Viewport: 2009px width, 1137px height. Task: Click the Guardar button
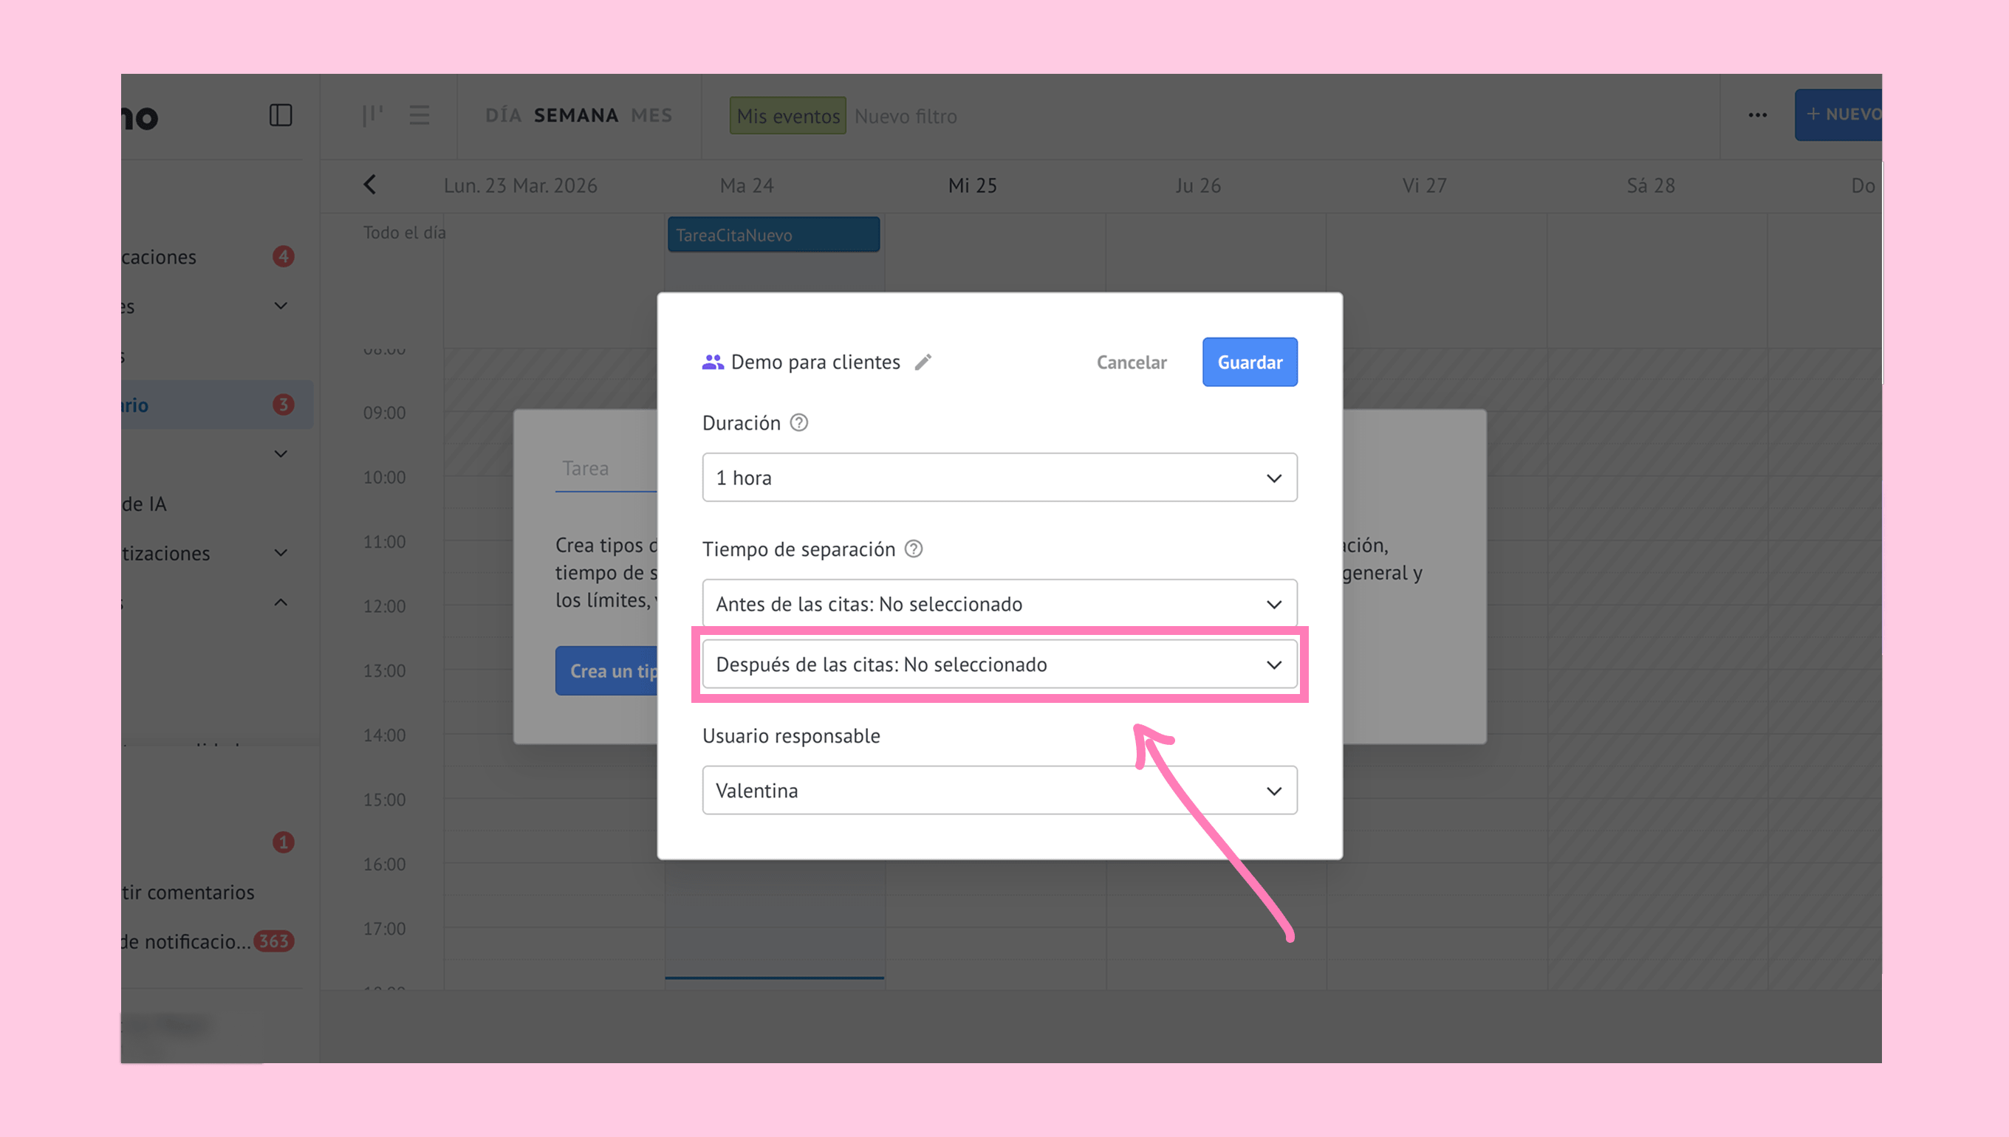1249,363
